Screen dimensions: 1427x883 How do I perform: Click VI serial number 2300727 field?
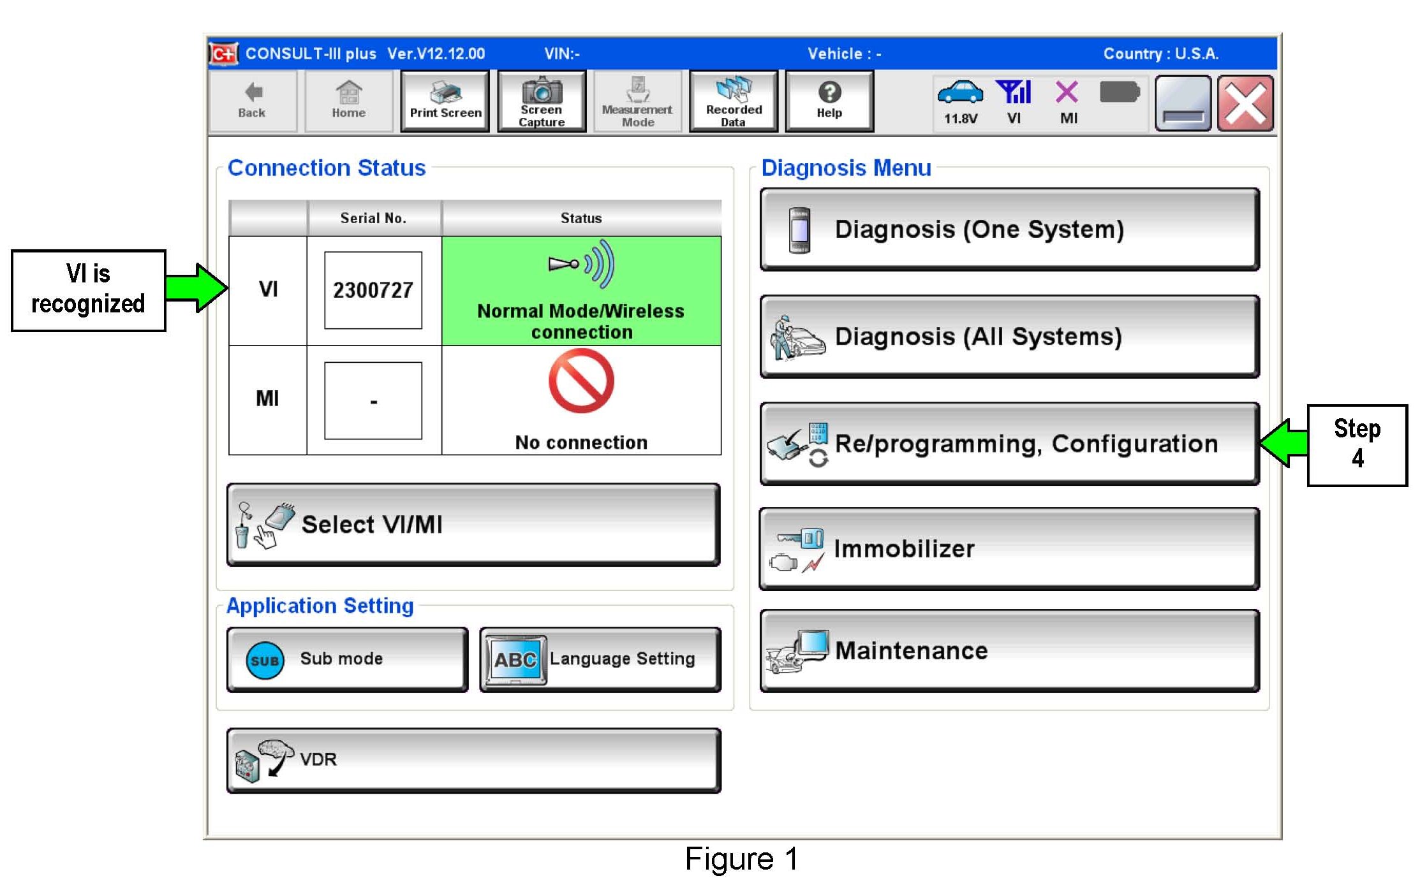373,291
